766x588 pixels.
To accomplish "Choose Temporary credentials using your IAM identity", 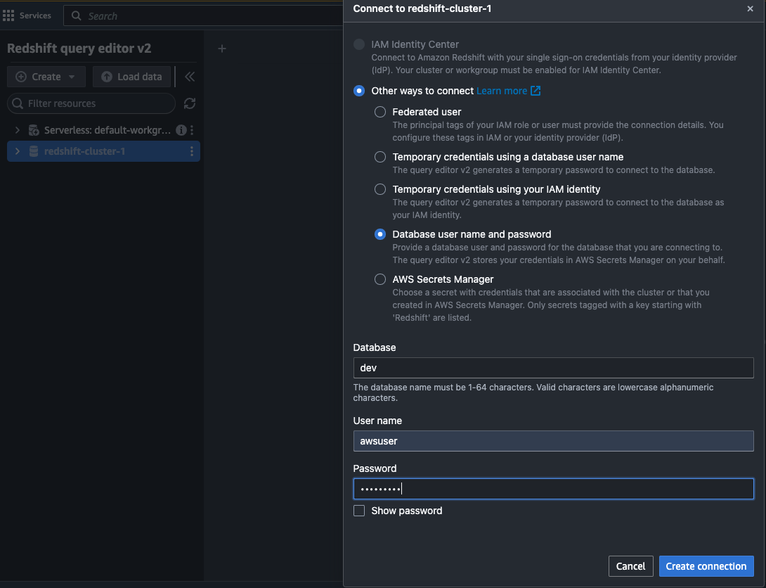I will pos(380,189).
